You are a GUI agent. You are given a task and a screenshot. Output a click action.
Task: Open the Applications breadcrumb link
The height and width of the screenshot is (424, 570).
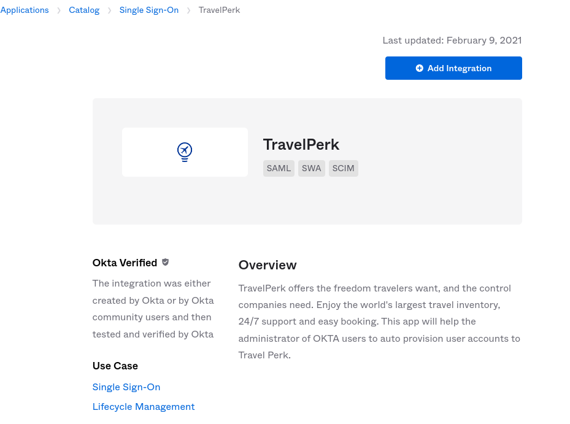tap(25, 10)
